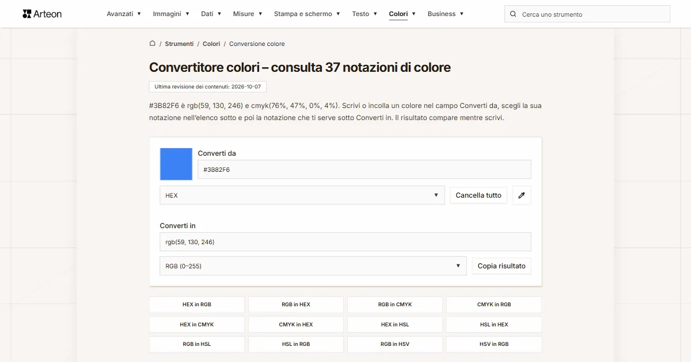
Task: Click the search magnifier icon
Action: point(513,14)
